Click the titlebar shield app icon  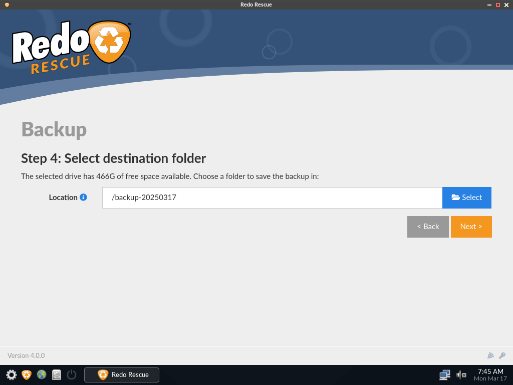point(7,5)
